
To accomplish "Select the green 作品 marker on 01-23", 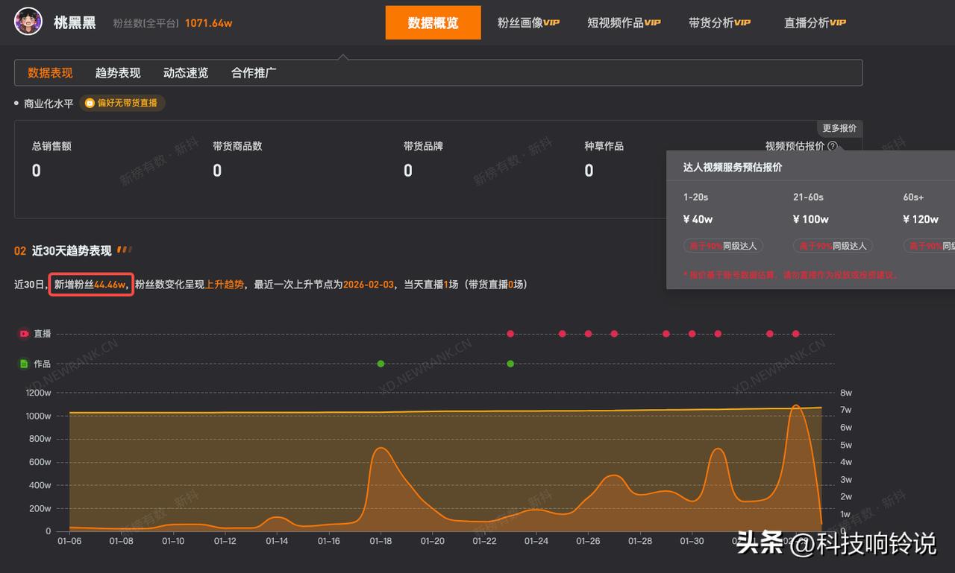I will pos(510,364).
